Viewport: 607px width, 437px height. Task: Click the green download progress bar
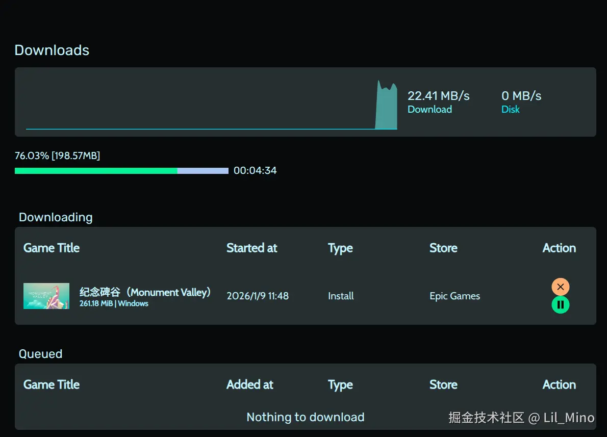(96, 171)
